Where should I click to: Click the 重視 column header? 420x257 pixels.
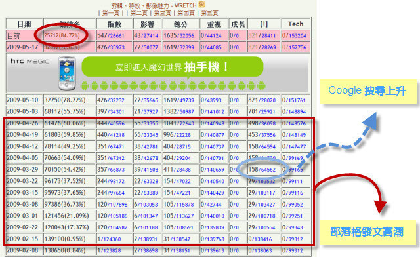click(214, 24)
